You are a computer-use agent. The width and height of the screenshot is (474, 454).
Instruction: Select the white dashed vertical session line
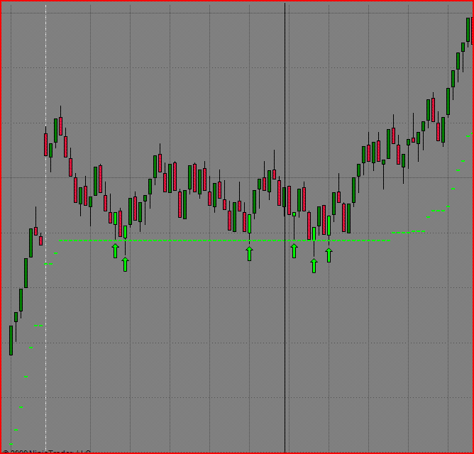tap(46, 227)
